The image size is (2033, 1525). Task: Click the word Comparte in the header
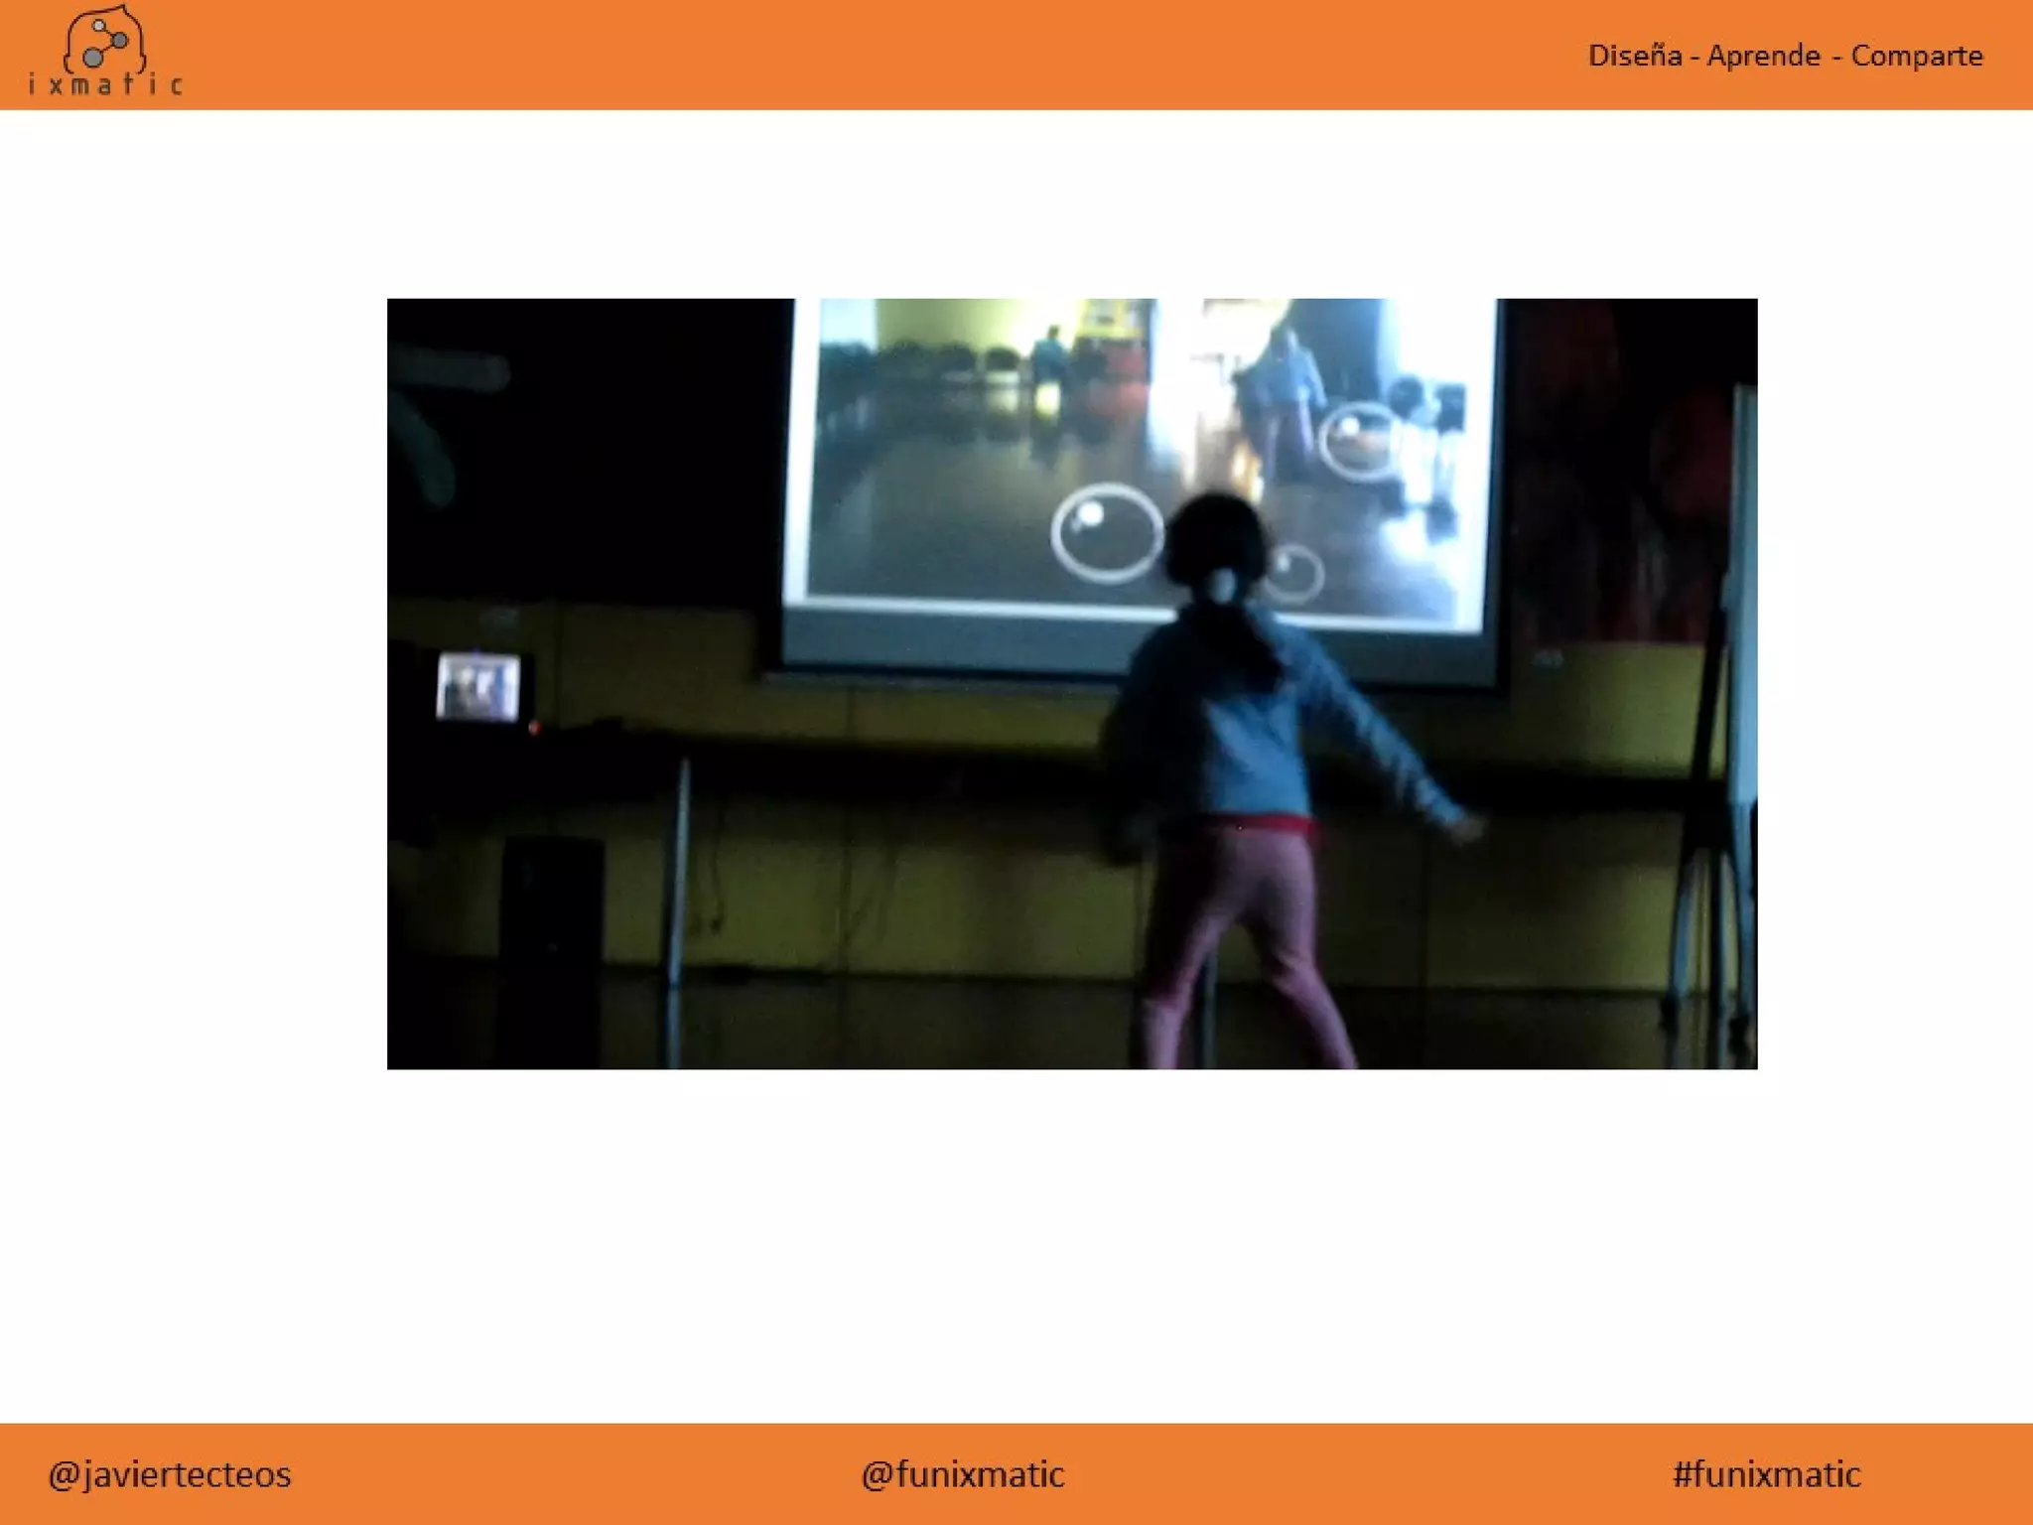pos(1916,56)
